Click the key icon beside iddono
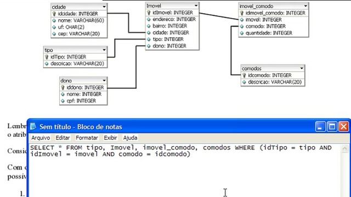The height and width of the screenshot is (197, 351). coord(63,88)
